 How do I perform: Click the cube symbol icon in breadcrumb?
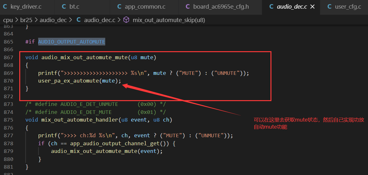pyautogui.click(x=126, y=20)
